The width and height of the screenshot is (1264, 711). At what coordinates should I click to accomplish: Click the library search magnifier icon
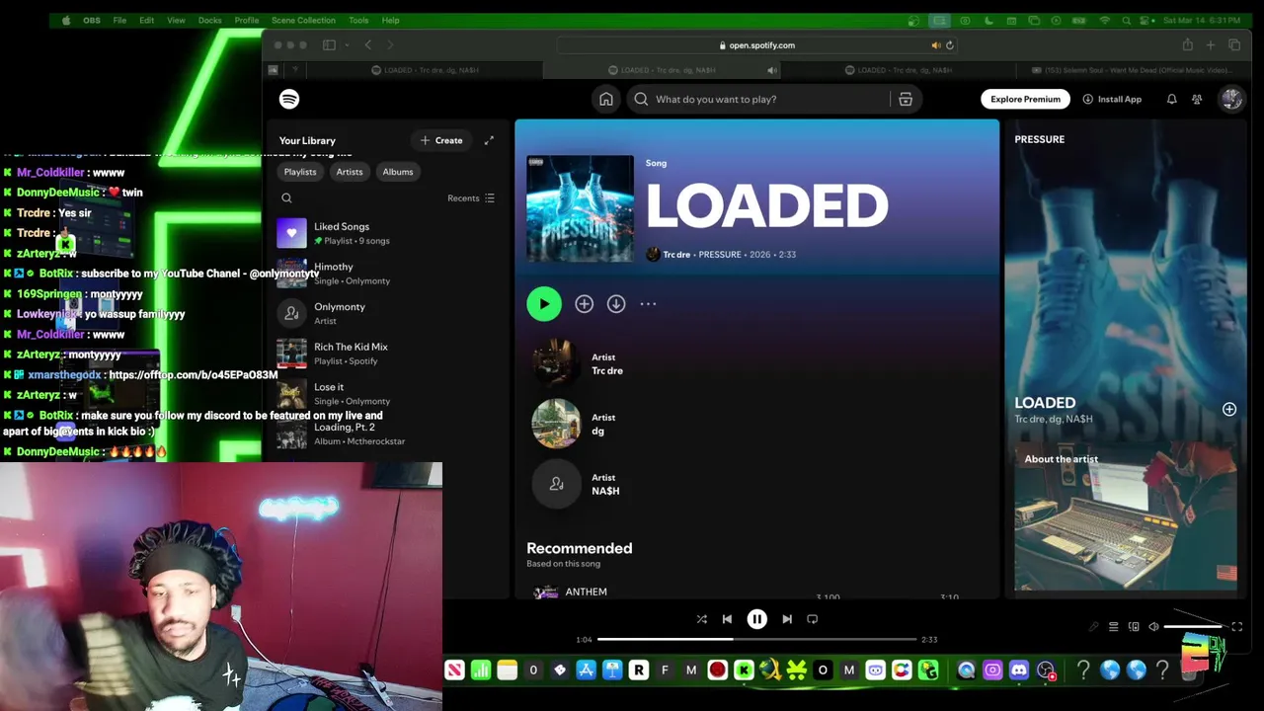pos(286,198)
